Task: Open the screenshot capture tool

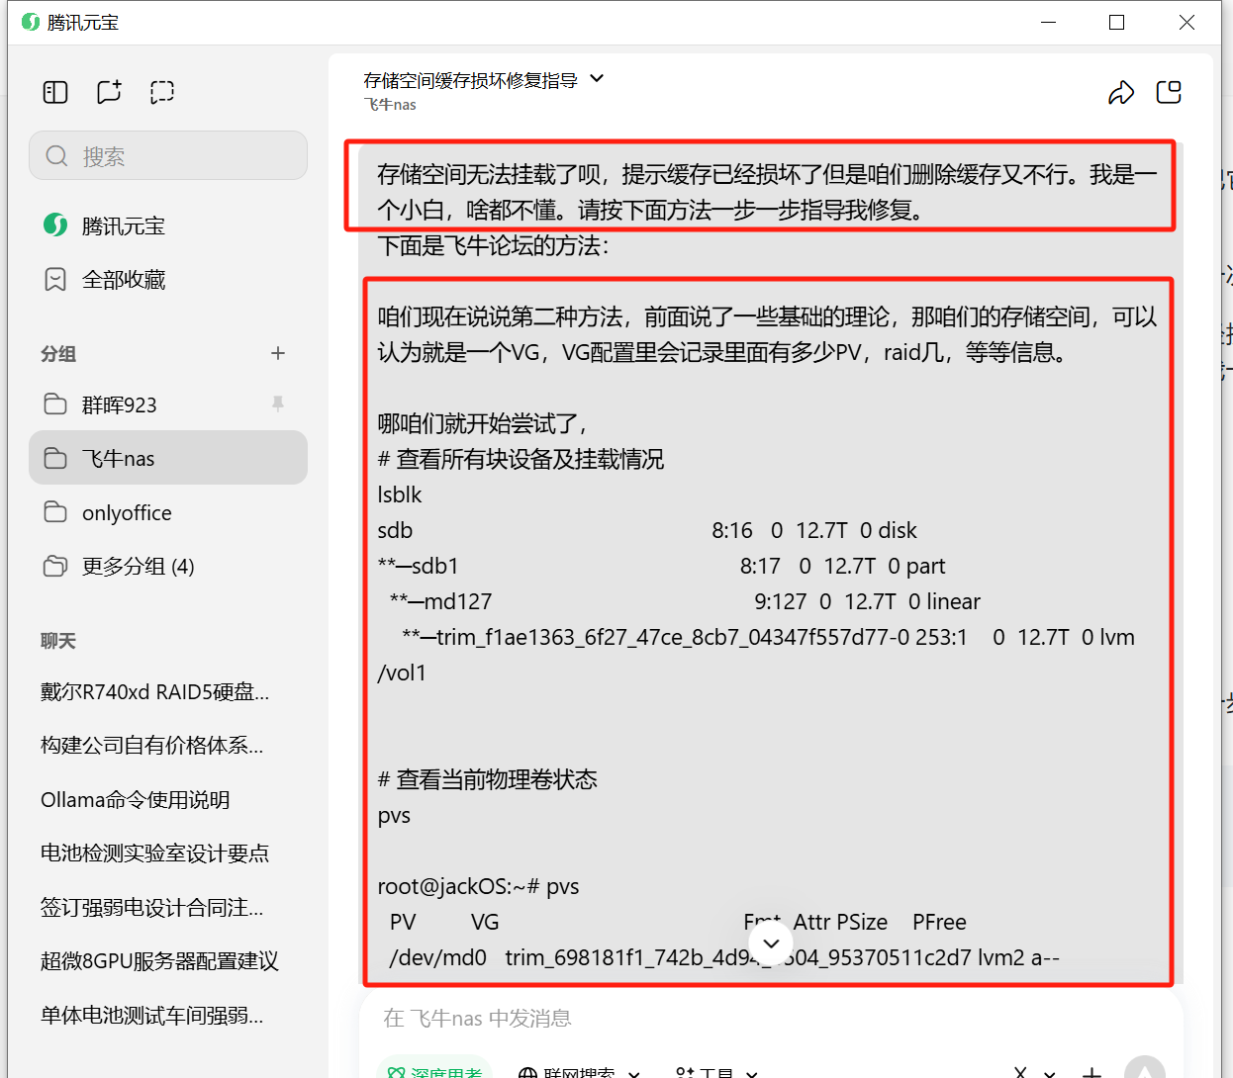Action: [161, 91]
